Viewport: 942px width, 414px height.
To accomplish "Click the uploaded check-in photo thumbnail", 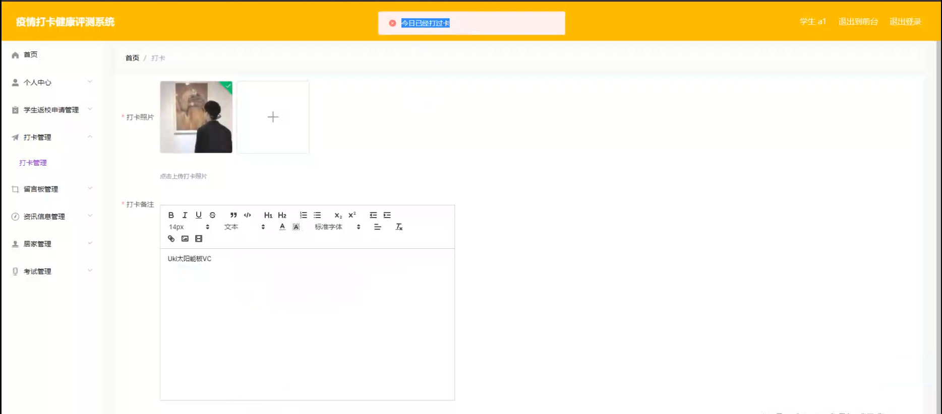I will pyautogui.click(x=196, y=117).
